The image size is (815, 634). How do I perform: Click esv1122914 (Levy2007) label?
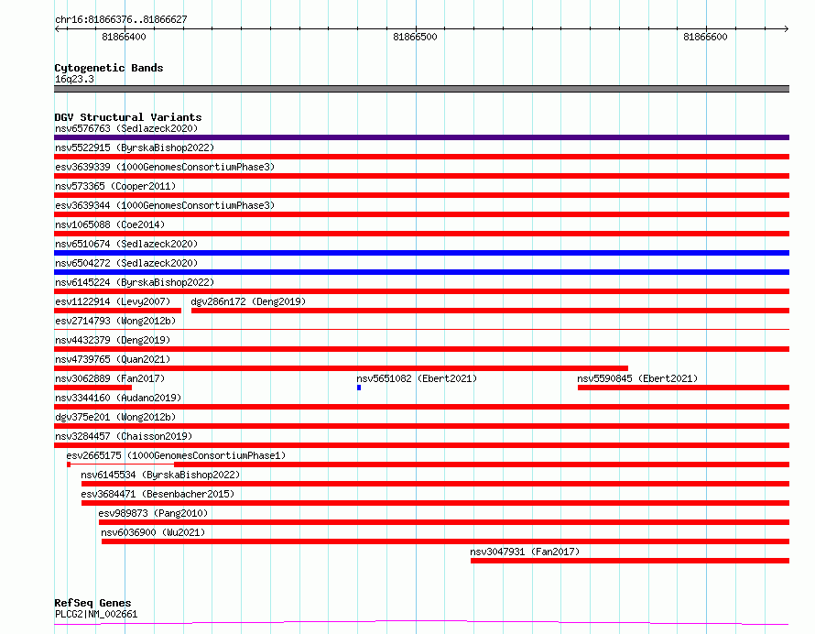tap(113, 301)
